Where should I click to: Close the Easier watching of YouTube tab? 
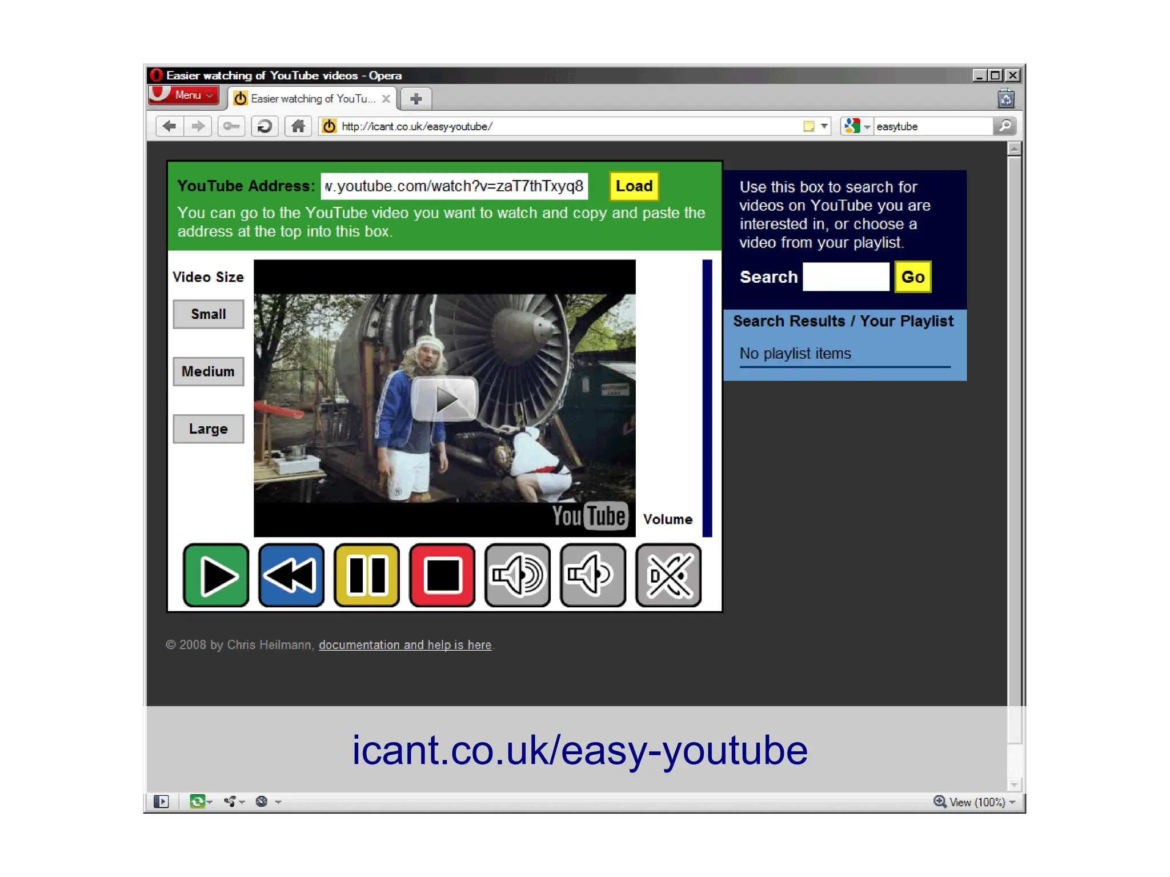click(386, 99)
